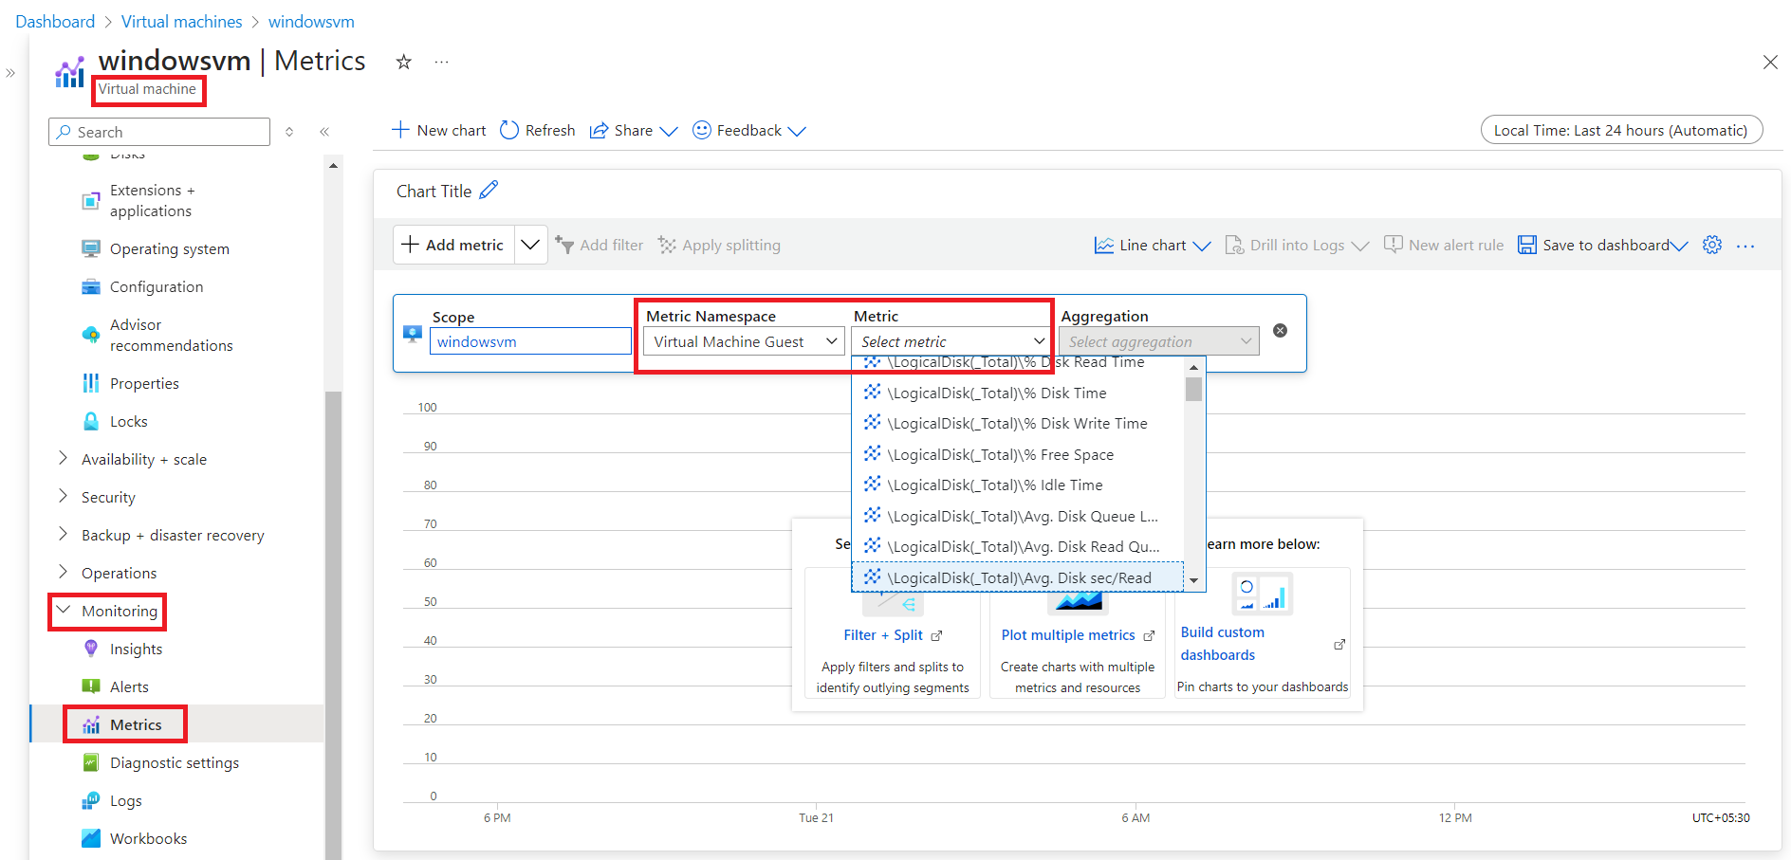Go to the Dashboard breadcrumb
This screenshot has height=860, width=1791.
(x=55, y=21)
